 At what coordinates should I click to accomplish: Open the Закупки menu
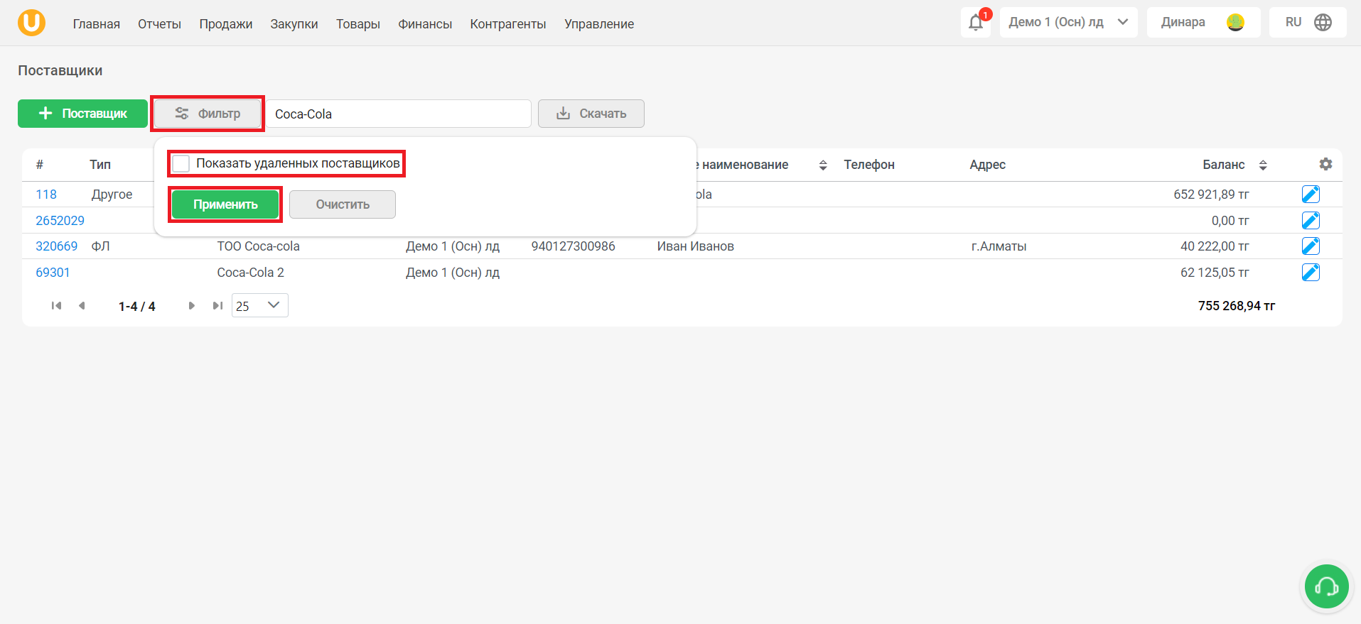(x=294, y=24)
